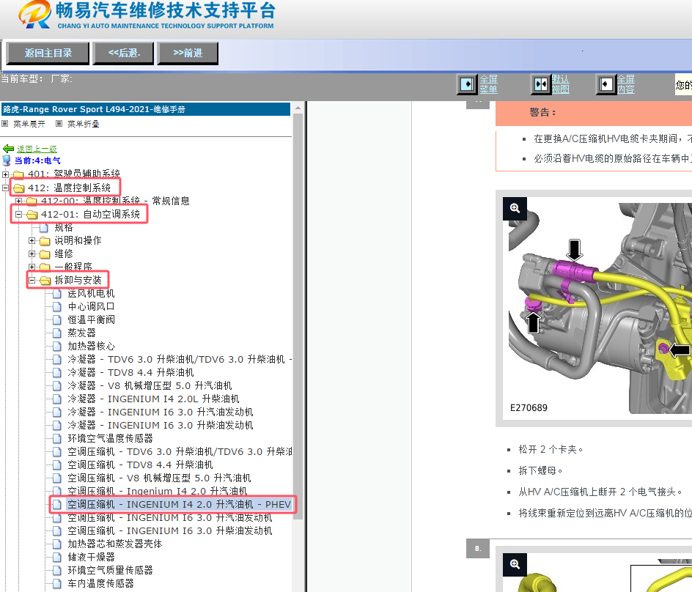
Task: Open the 加热器核心 page icon
Action: (57, 347)
